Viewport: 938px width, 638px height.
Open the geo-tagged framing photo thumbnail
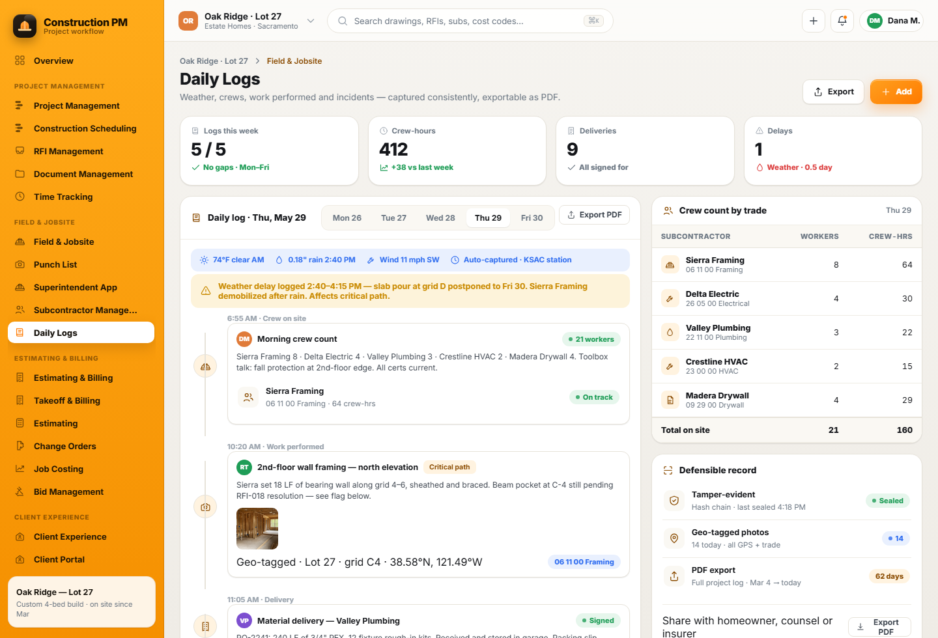click(257, 529)
